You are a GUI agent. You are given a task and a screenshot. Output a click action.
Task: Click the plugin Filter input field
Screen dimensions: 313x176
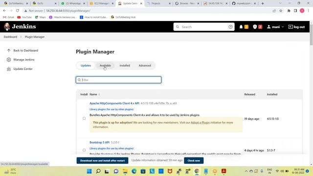[118, 80]
